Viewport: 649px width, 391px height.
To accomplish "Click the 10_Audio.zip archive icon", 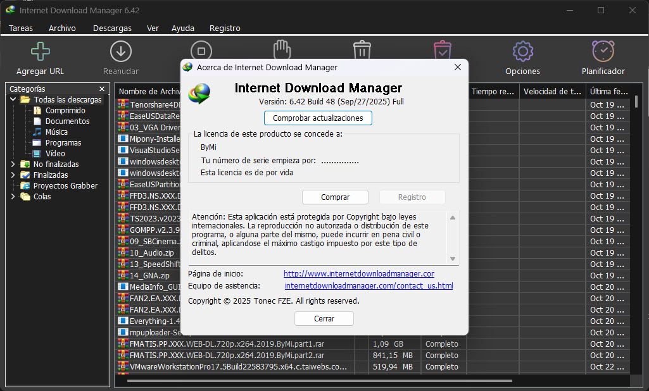I will [x=123, y=252].
